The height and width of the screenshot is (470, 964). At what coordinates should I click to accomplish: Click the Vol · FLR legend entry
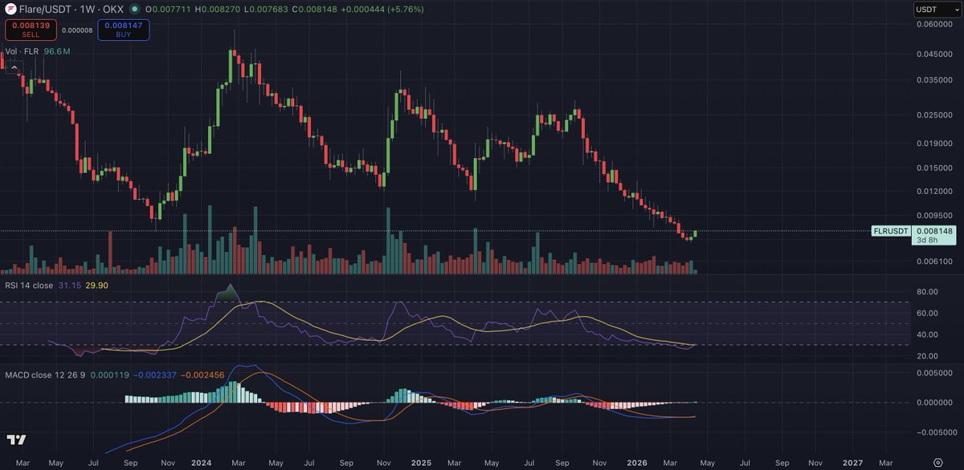22,51
